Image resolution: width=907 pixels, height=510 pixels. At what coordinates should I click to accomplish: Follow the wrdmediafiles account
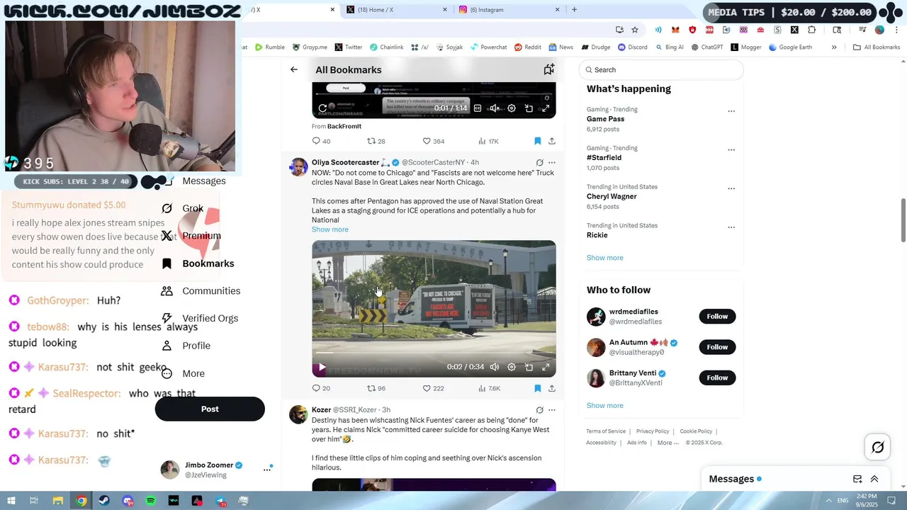tap(717, 317)
